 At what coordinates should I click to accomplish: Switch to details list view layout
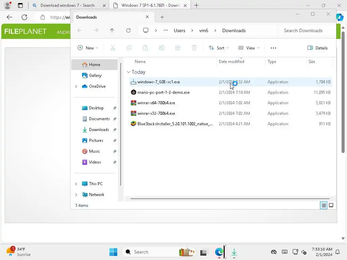324,205
